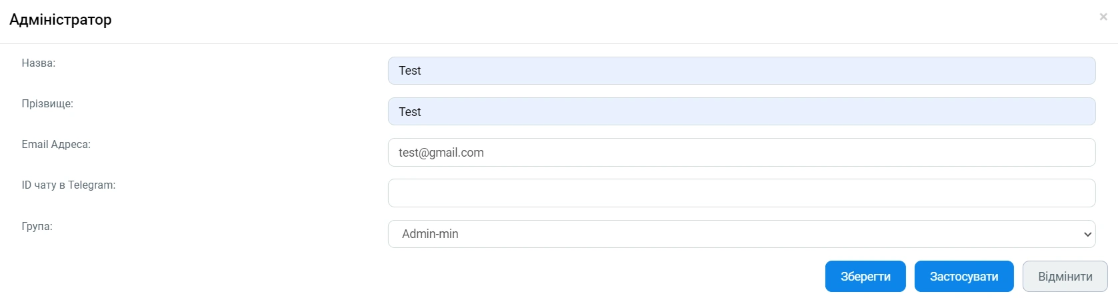This screenshot has width=1118, height=298.
Task: Click the "Прізвище:" field label
Action: point(47,104)
